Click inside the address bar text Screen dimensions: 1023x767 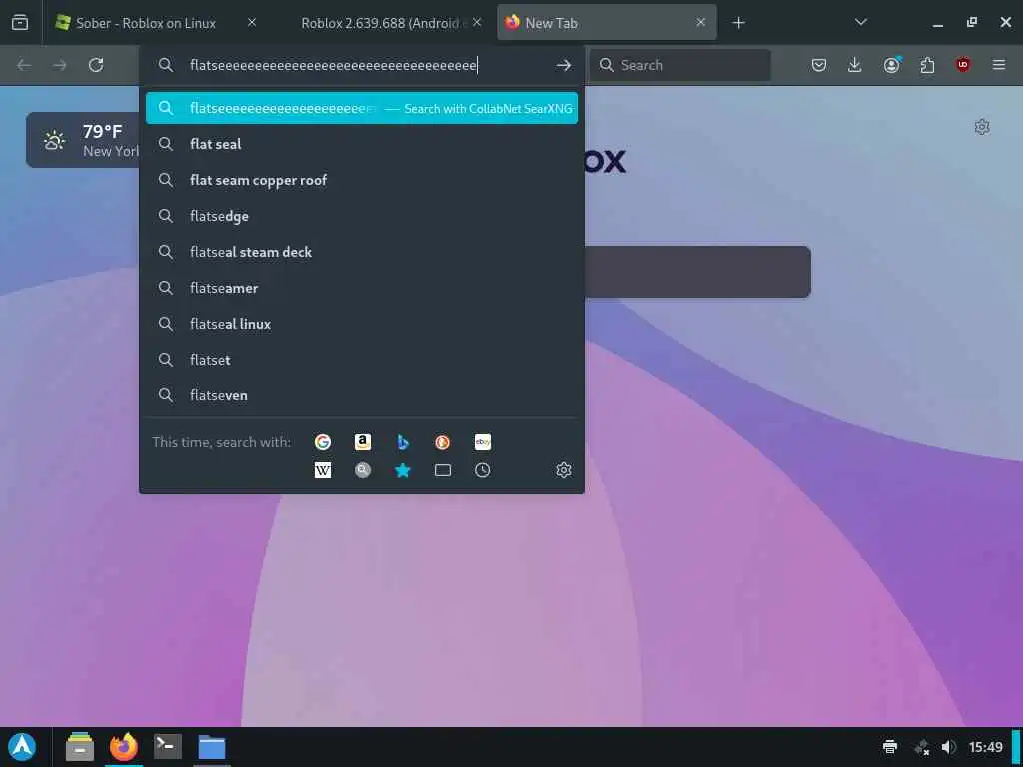pos(334,65)
